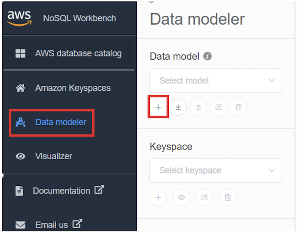Click NoSQL Workbench title text
This screenshot has width=298, height=235.
[79, 18]
